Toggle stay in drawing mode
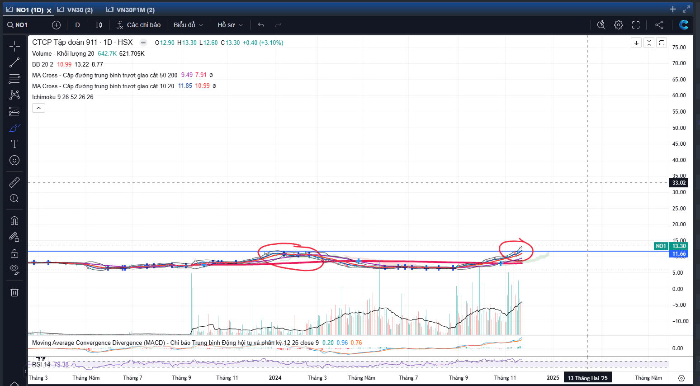700x386 pixels. (14, 237)
